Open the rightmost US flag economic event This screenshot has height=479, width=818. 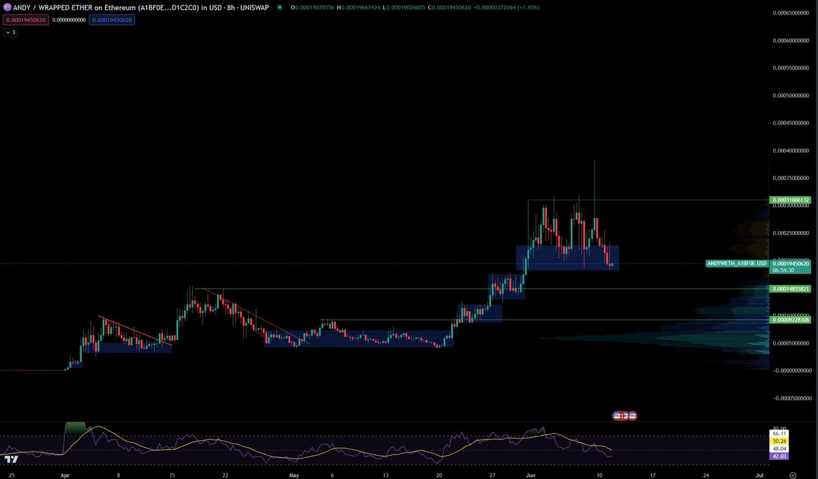click(x=633, y=415)
